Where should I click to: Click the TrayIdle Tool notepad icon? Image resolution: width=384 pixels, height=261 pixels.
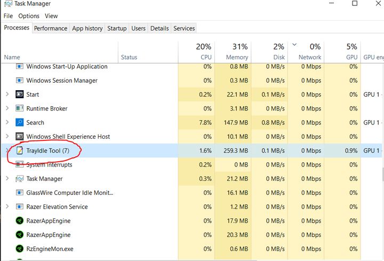pos(20,151)
